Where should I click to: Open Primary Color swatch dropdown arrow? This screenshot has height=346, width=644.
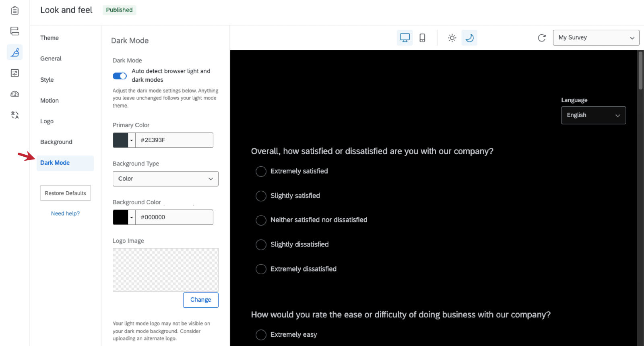[x=132, y=140]
